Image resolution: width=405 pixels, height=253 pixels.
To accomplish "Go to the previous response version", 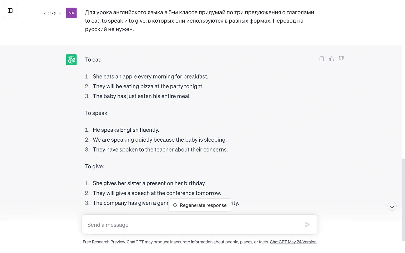I will [45, 13].
